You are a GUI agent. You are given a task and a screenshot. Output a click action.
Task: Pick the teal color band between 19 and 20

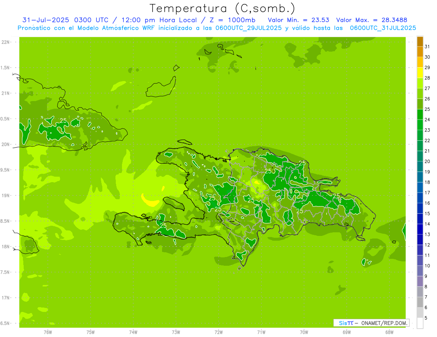420,167
